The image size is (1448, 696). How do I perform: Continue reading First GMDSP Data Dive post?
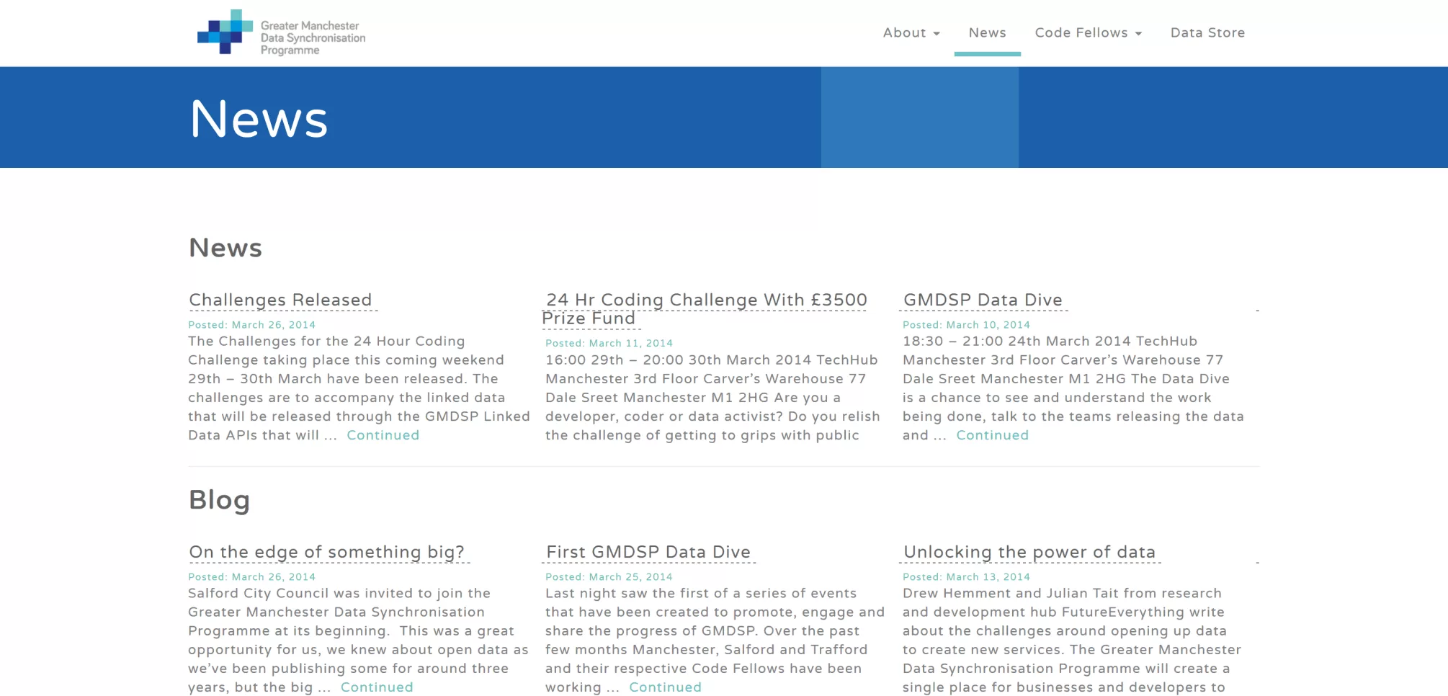coord(665,687)
